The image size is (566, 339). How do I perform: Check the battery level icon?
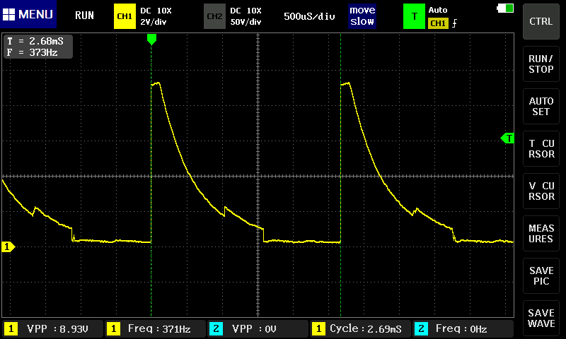505,8
